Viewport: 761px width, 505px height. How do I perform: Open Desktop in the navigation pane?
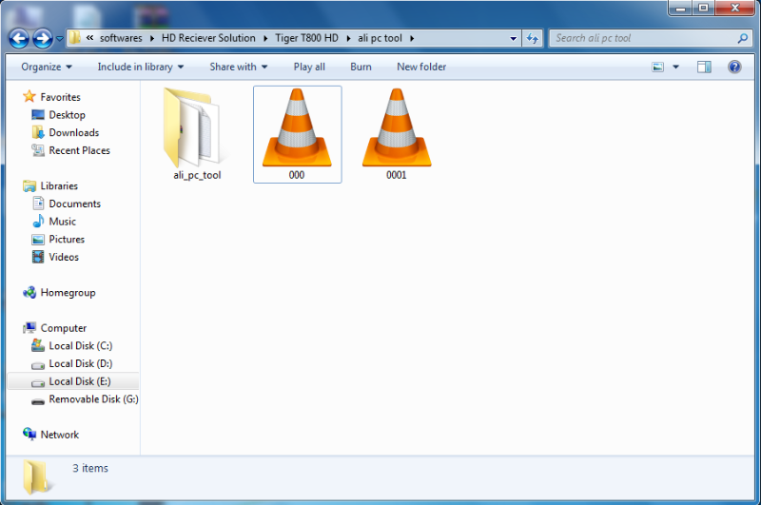67,115
